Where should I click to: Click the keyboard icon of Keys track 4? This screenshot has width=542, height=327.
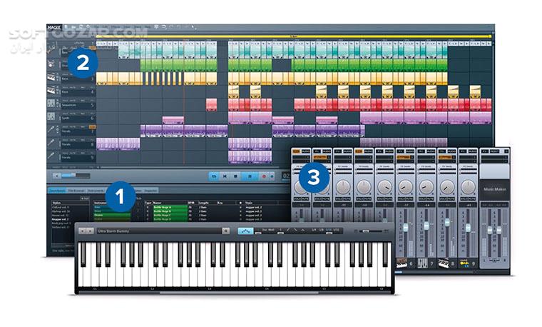[x=51, y=90]
